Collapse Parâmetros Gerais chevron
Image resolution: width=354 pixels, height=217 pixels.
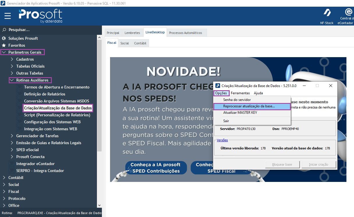pos(4,52)
